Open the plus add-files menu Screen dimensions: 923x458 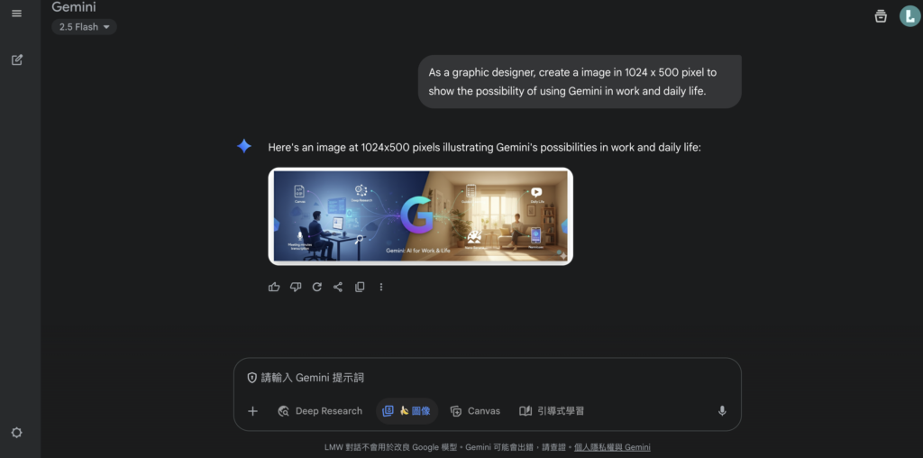252,411
